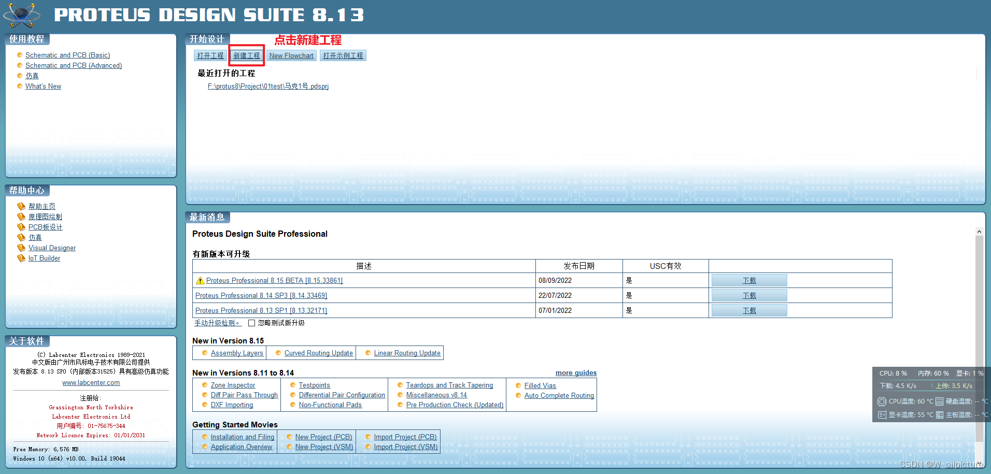Play Import Project (PCB) movie

click(405, 437)
